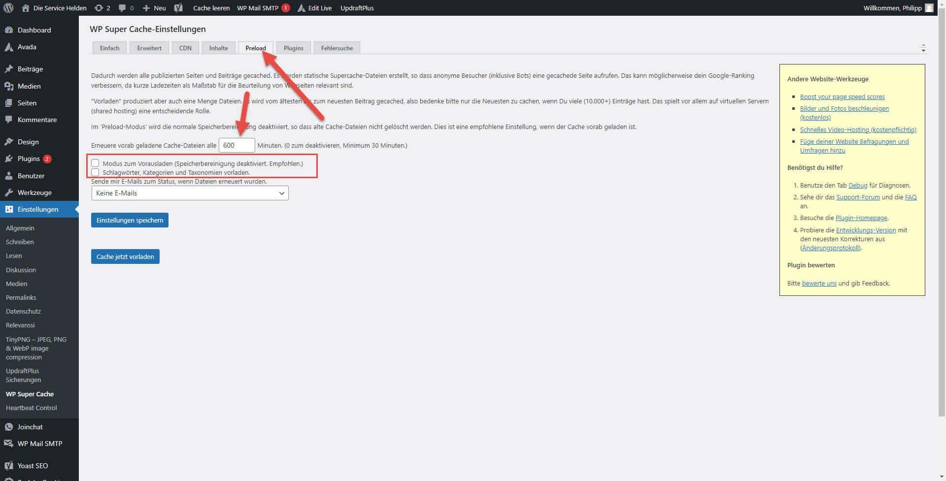Open Plugins with the plug icon
Viewport: 946px width, 481px height.
point(9,159)
